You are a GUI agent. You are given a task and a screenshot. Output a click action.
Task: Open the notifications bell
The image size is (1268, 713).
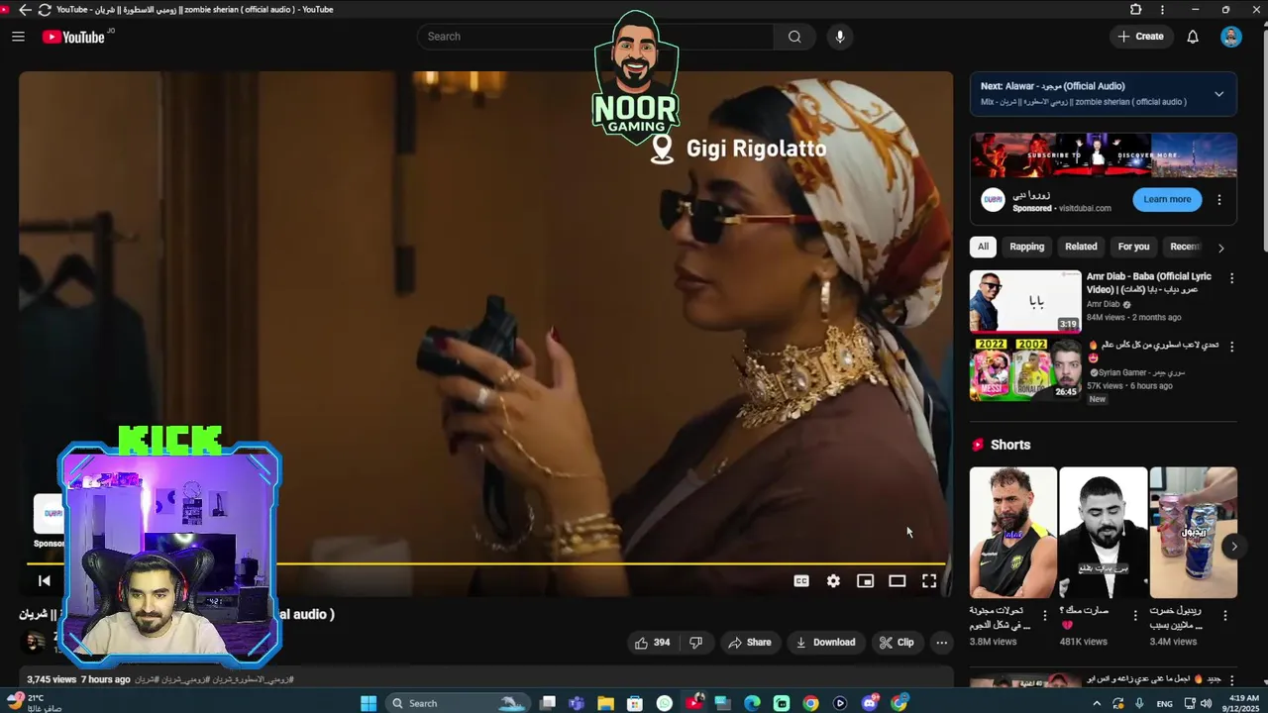point(1193,37)
